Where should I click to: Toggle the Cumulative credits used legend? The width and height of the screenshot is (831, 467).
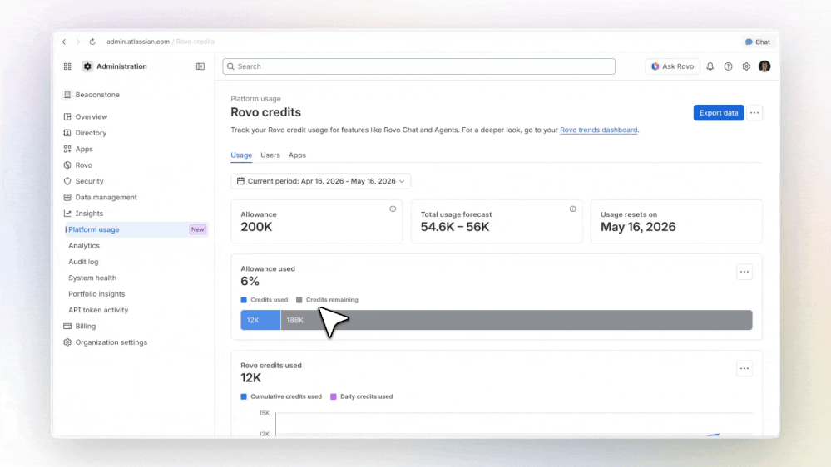281,396
